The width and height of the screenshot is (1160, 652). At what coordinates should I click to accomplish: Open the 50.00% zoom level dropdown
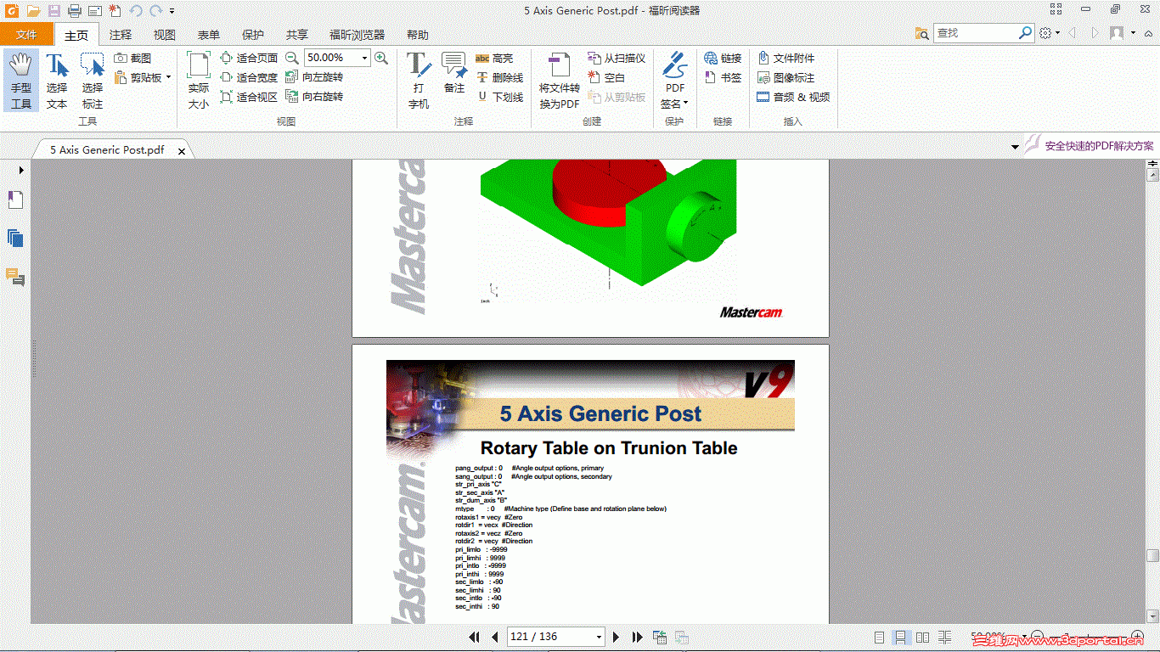(364, 58)
